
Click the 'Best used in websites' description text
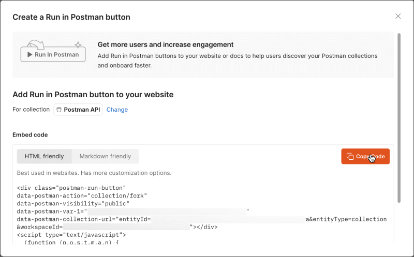coord(94,173)
